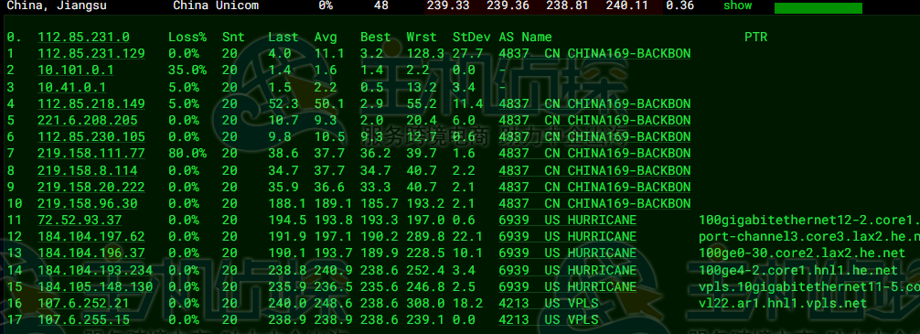Image resolution: width=920 pixels, height=334 pixels.
Task: Open final hop IP 107.6.255.15
Action: coord(84,320)
